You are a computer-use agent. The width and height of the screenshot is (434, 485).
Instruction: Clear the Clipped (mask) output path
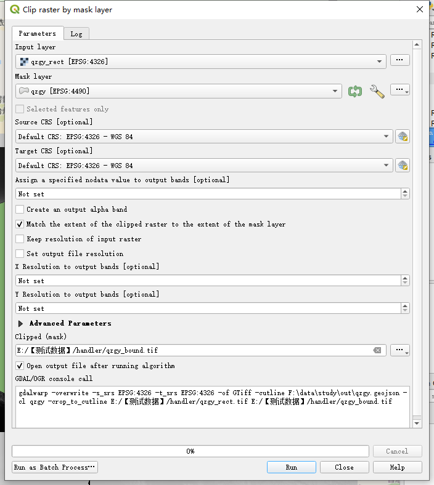(377, 350)
